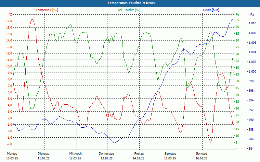This screenshot has height=162, width=260.
Task: Click the 10.03.25 date label
Action: tap(12, 158)
